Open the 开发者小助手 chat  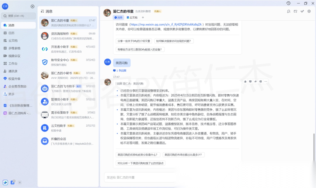pos(68,49)
